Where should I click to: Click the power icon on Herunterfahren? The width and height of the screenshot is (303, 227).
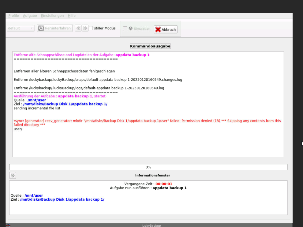[41, 28]
